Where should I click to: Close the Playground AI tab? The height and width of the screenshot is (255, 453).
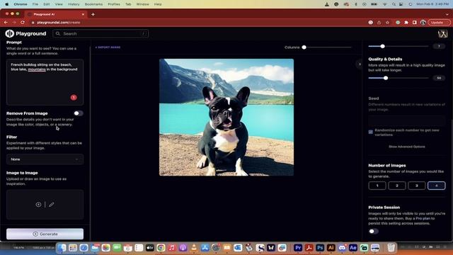[x=84, y=14]
